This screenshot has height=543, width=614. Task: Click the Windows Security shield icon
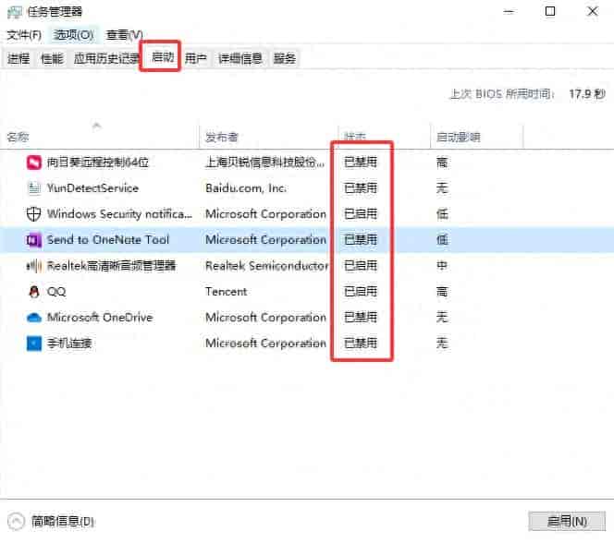[x=33, y=214]
